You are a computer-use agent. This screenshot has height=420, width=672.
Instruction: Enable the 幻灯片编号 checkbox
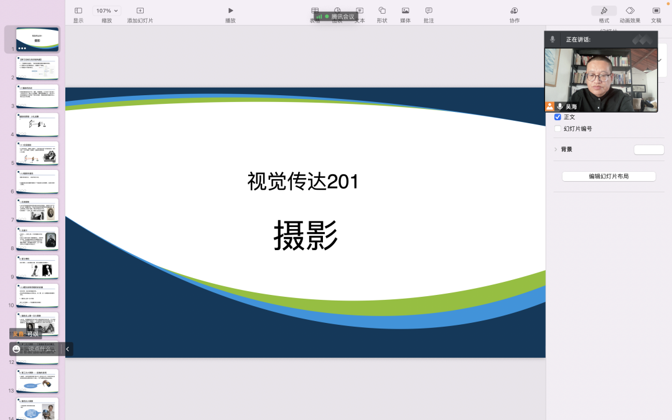tap(558, 129)
